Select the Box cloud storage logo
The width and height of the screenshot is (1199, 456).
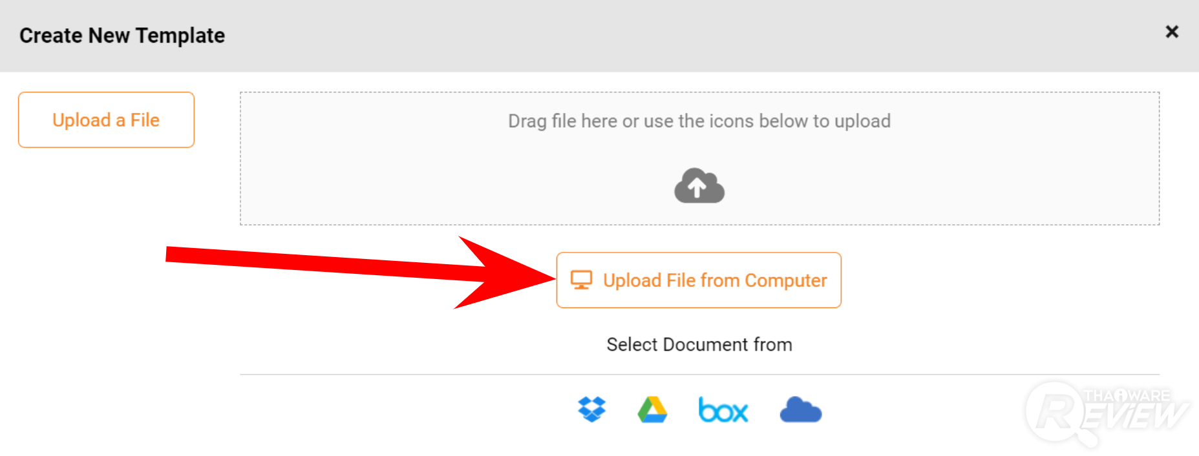point(723,411)
